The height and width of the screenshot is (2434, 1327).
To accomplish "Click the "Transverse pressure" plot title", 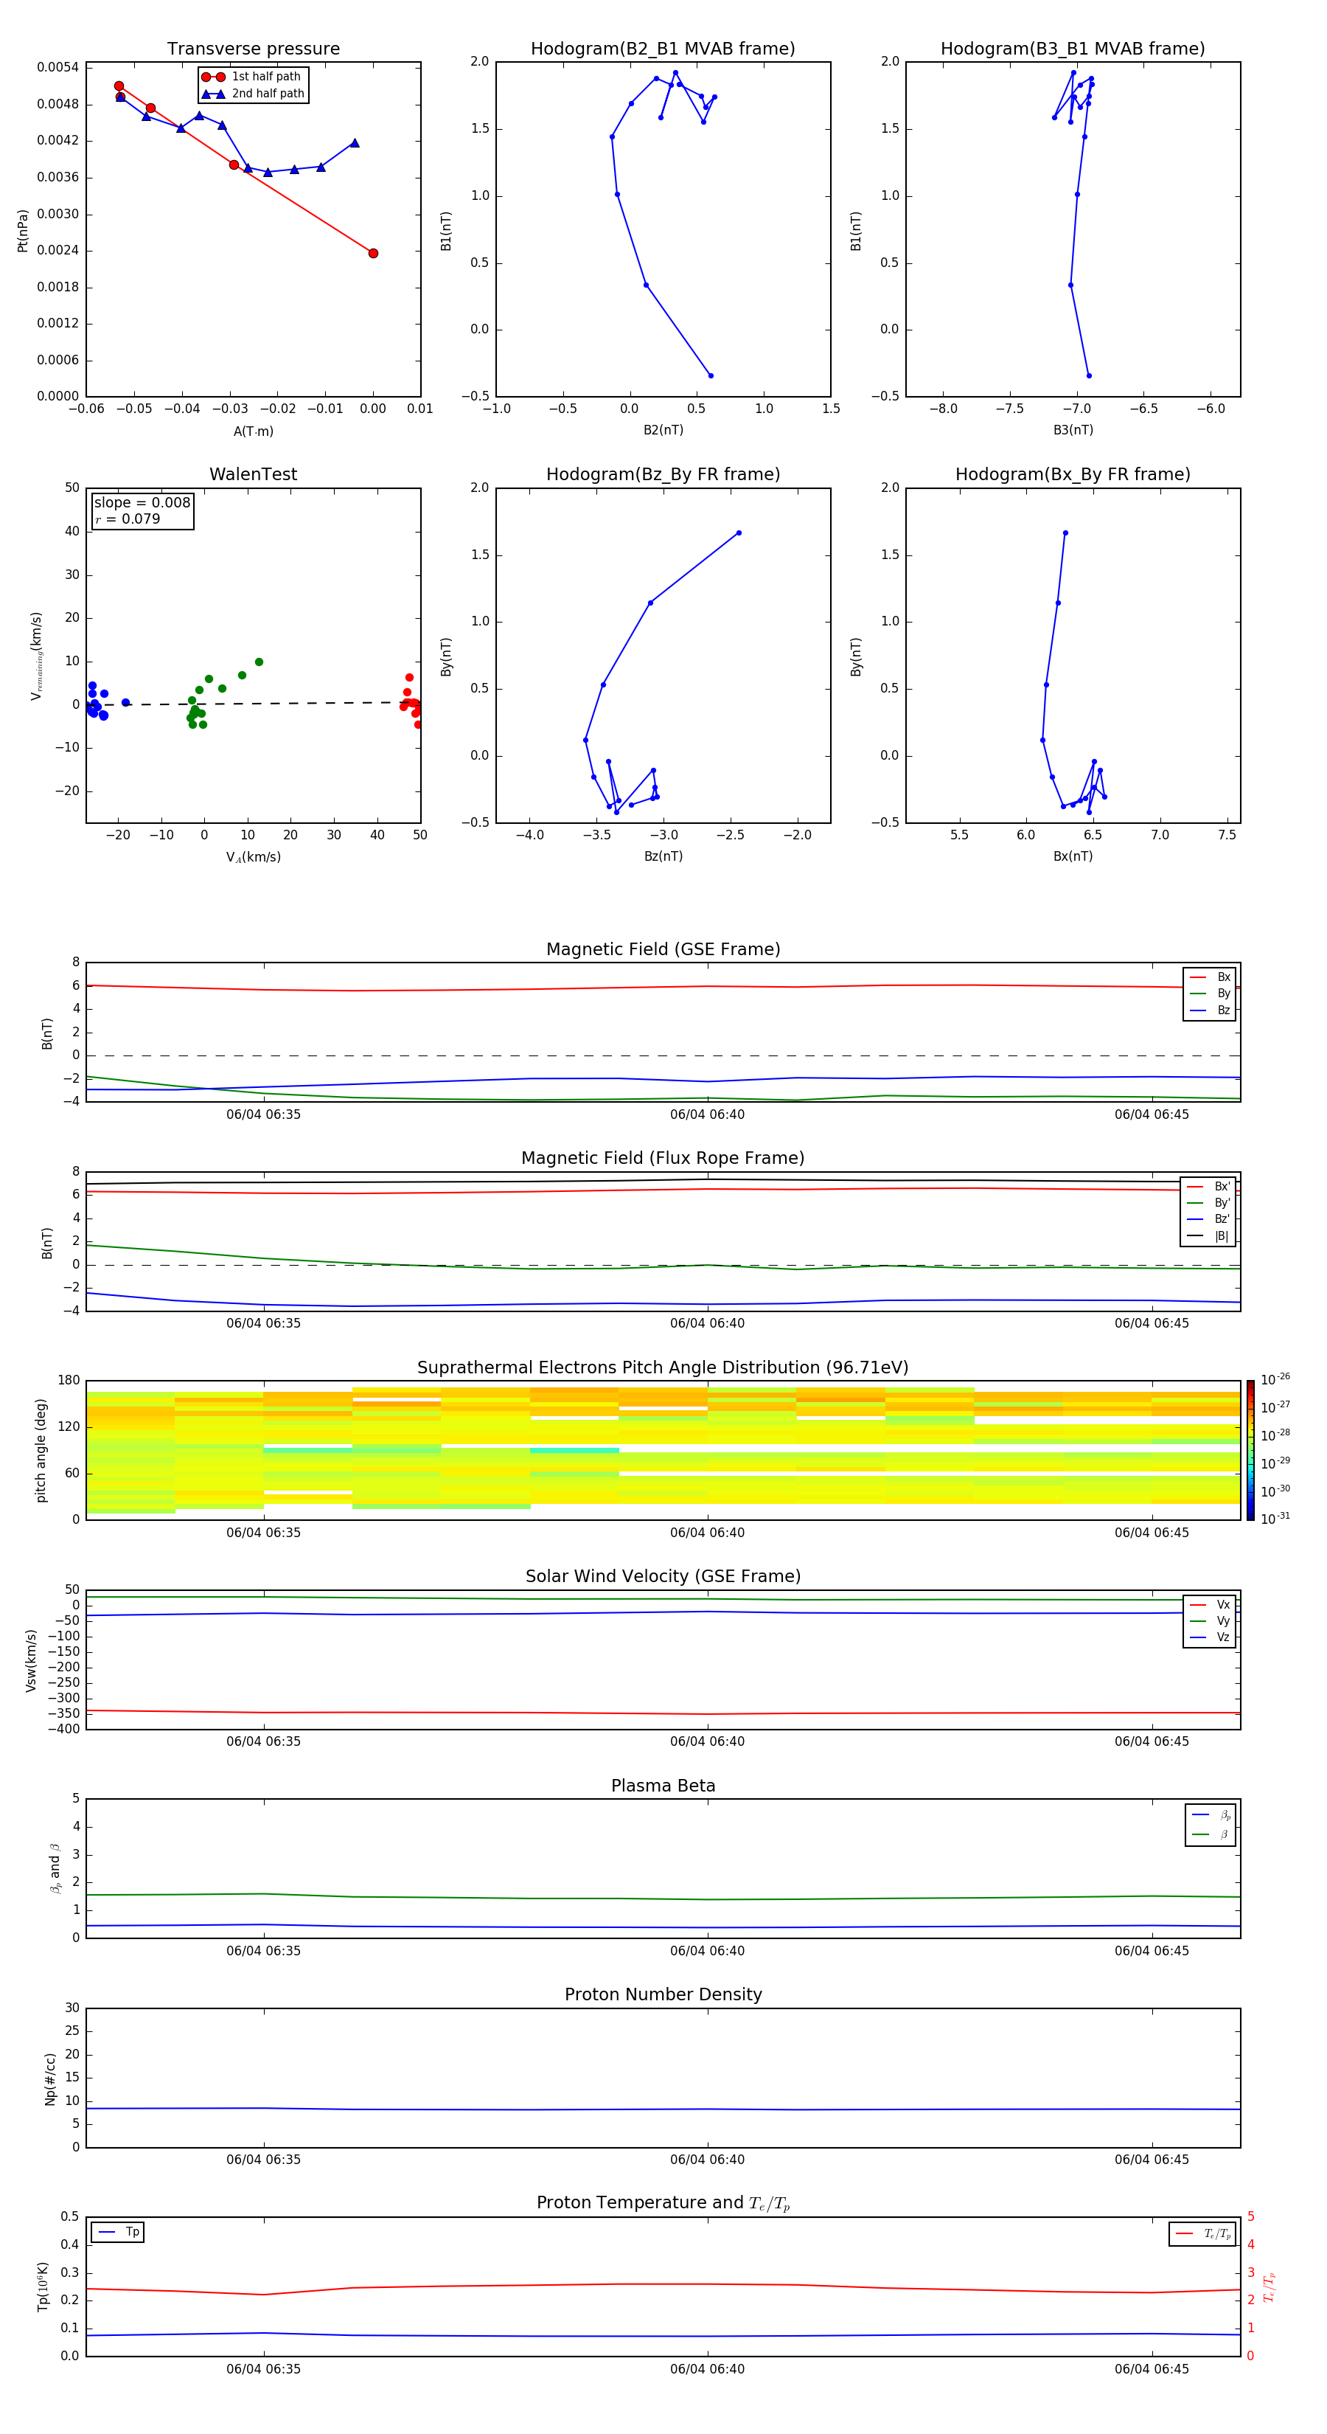I will pyautogui.click(x=253, y=48).
